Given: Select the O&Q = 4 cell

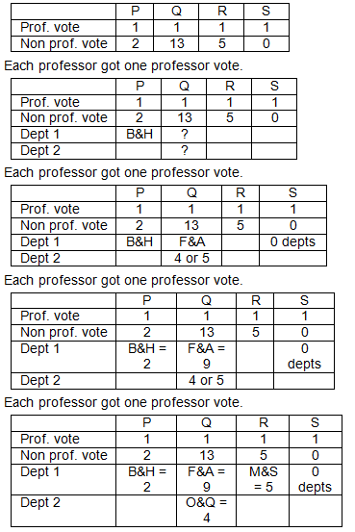Looking at the screenshot, I should [x=206, y=510].
